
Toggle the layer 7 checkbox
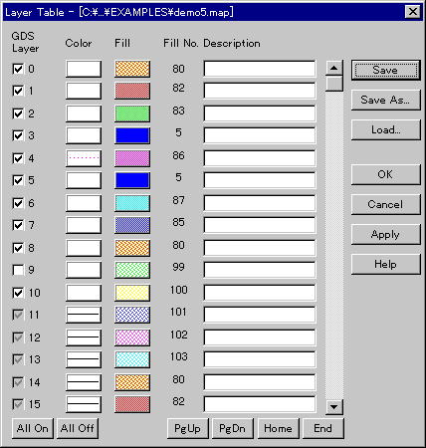18,225
